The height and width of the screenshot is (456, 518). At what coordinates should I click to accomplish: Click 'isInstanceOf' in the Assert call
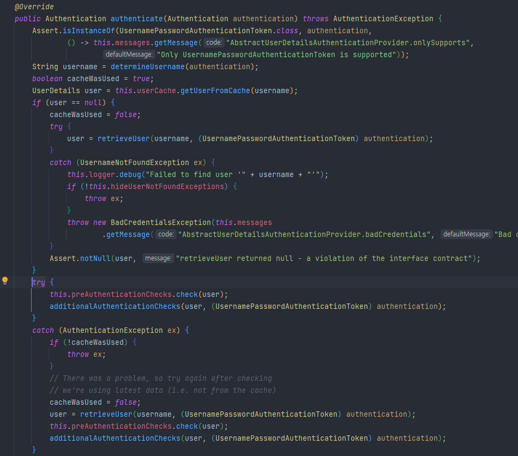(x=89, y=31)
